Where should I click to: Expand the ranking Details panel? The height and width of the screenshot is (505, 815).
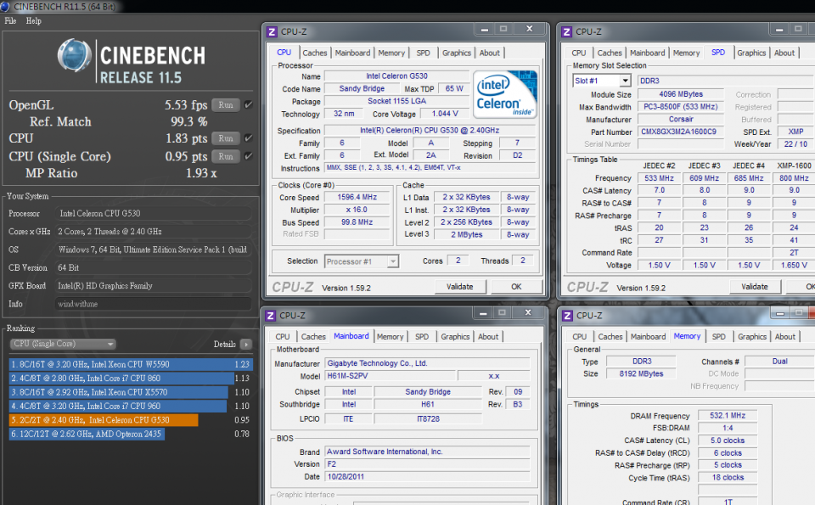(244, 344)
